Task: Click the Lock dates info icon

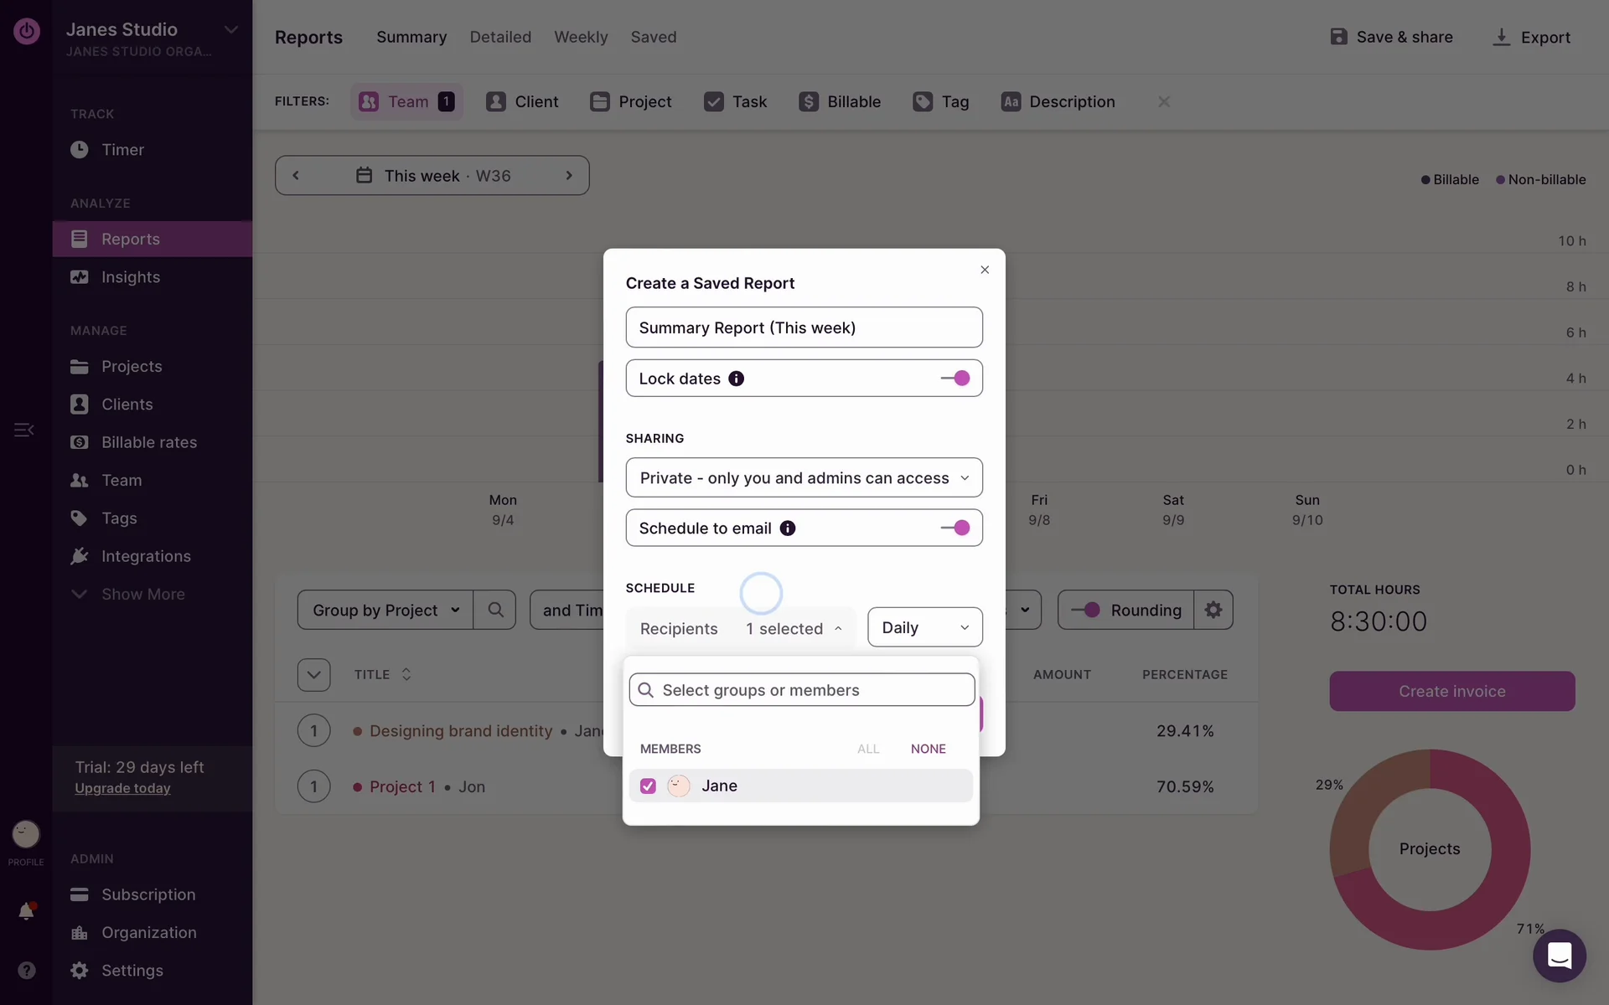Action: click(x=736, y=379)
